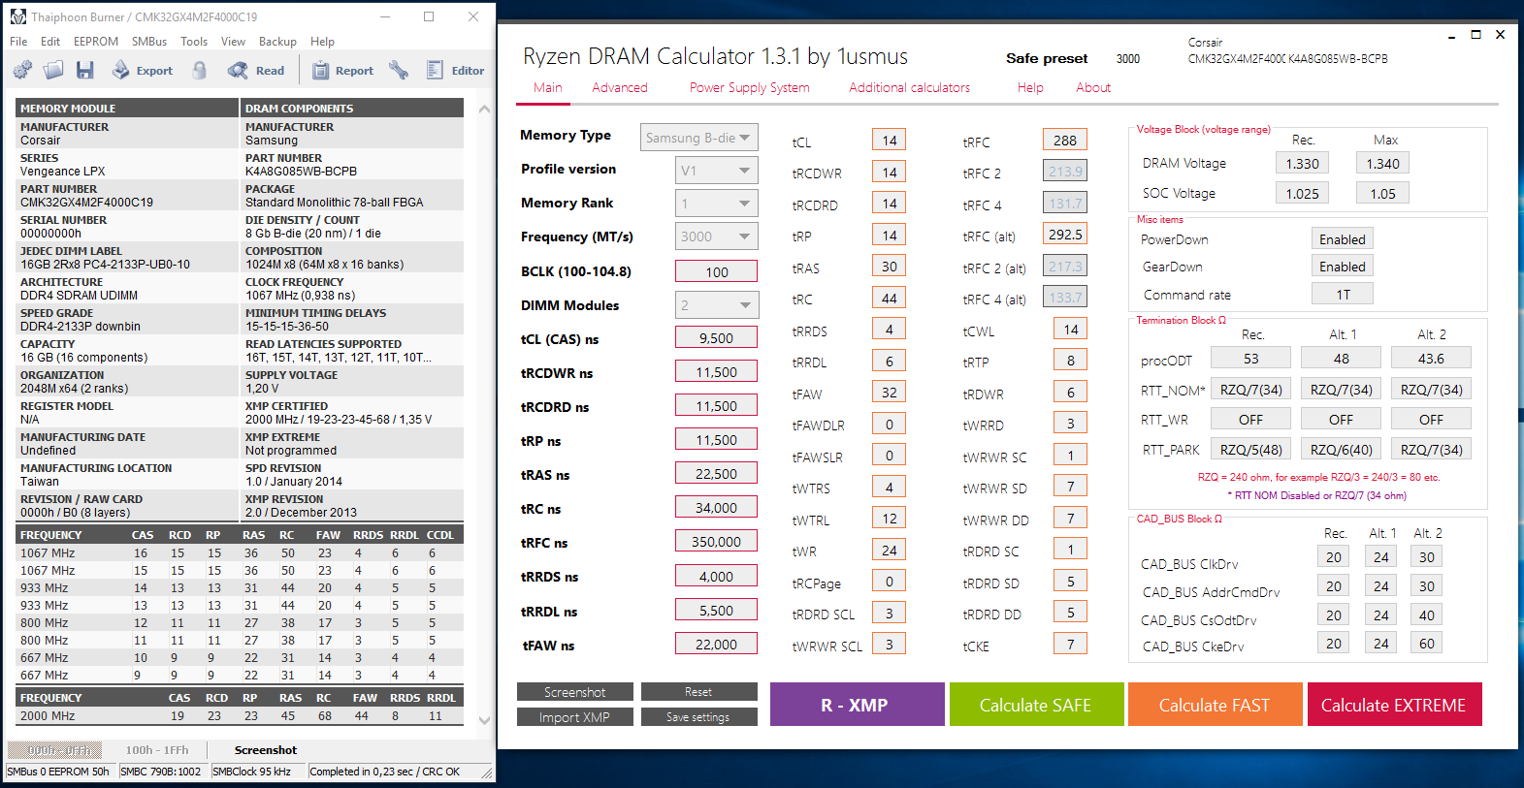
Task: Open the About tab in DRAM Calculator
Action: 1093,87
